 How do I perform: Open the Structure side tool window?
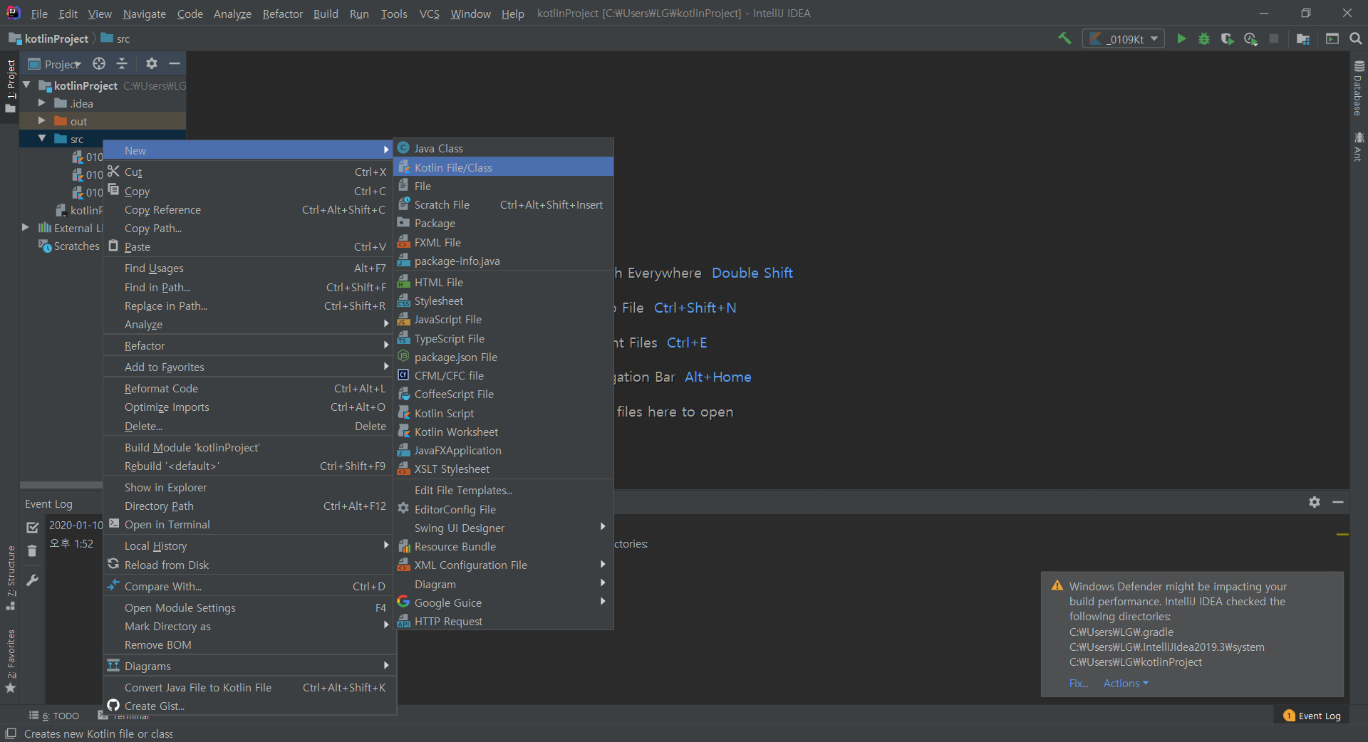(x=11, y=578)
